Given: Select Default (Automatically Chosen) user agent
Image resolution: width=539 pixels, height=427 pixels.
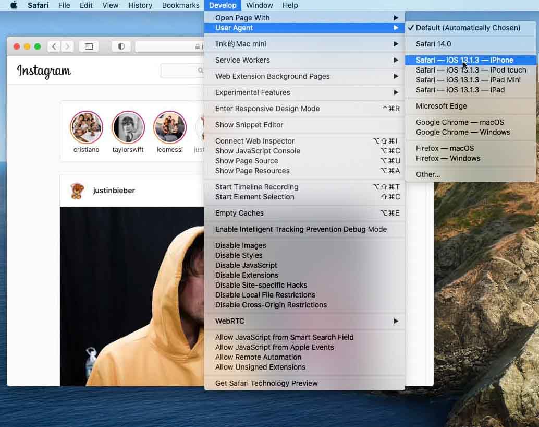Looking at the screenshot, I should tap(471, 28).
